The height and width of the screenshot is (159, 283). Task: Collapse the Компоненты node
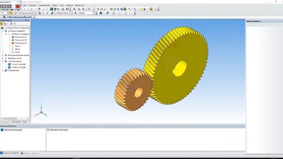[3, 61]
